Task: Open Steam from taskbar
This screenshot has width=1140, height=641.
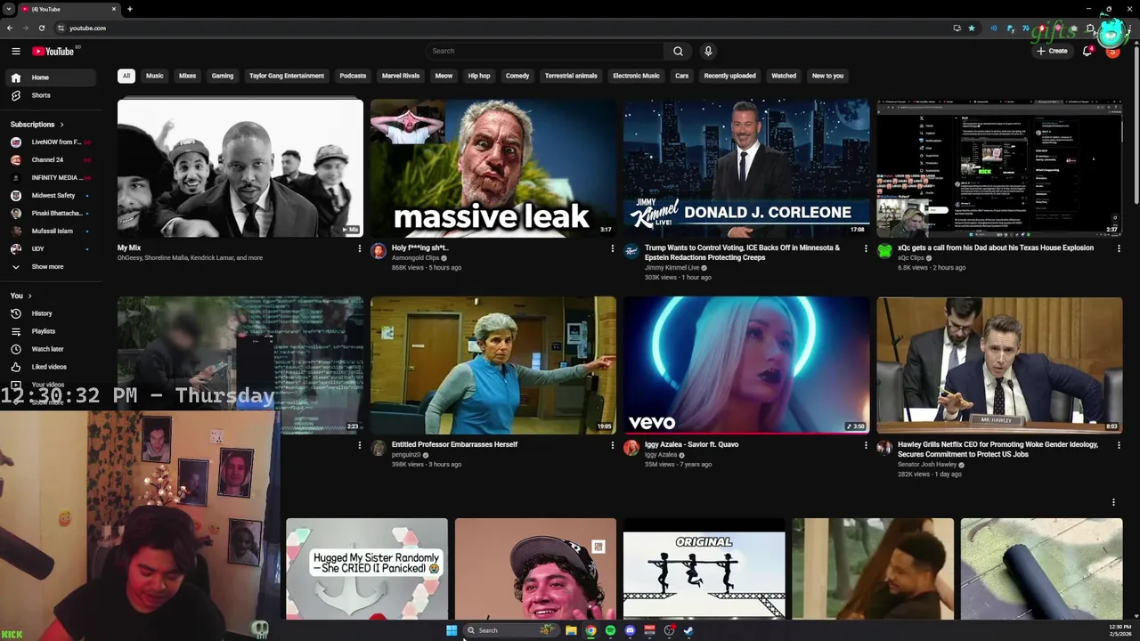Action: [x=688, y=630]
